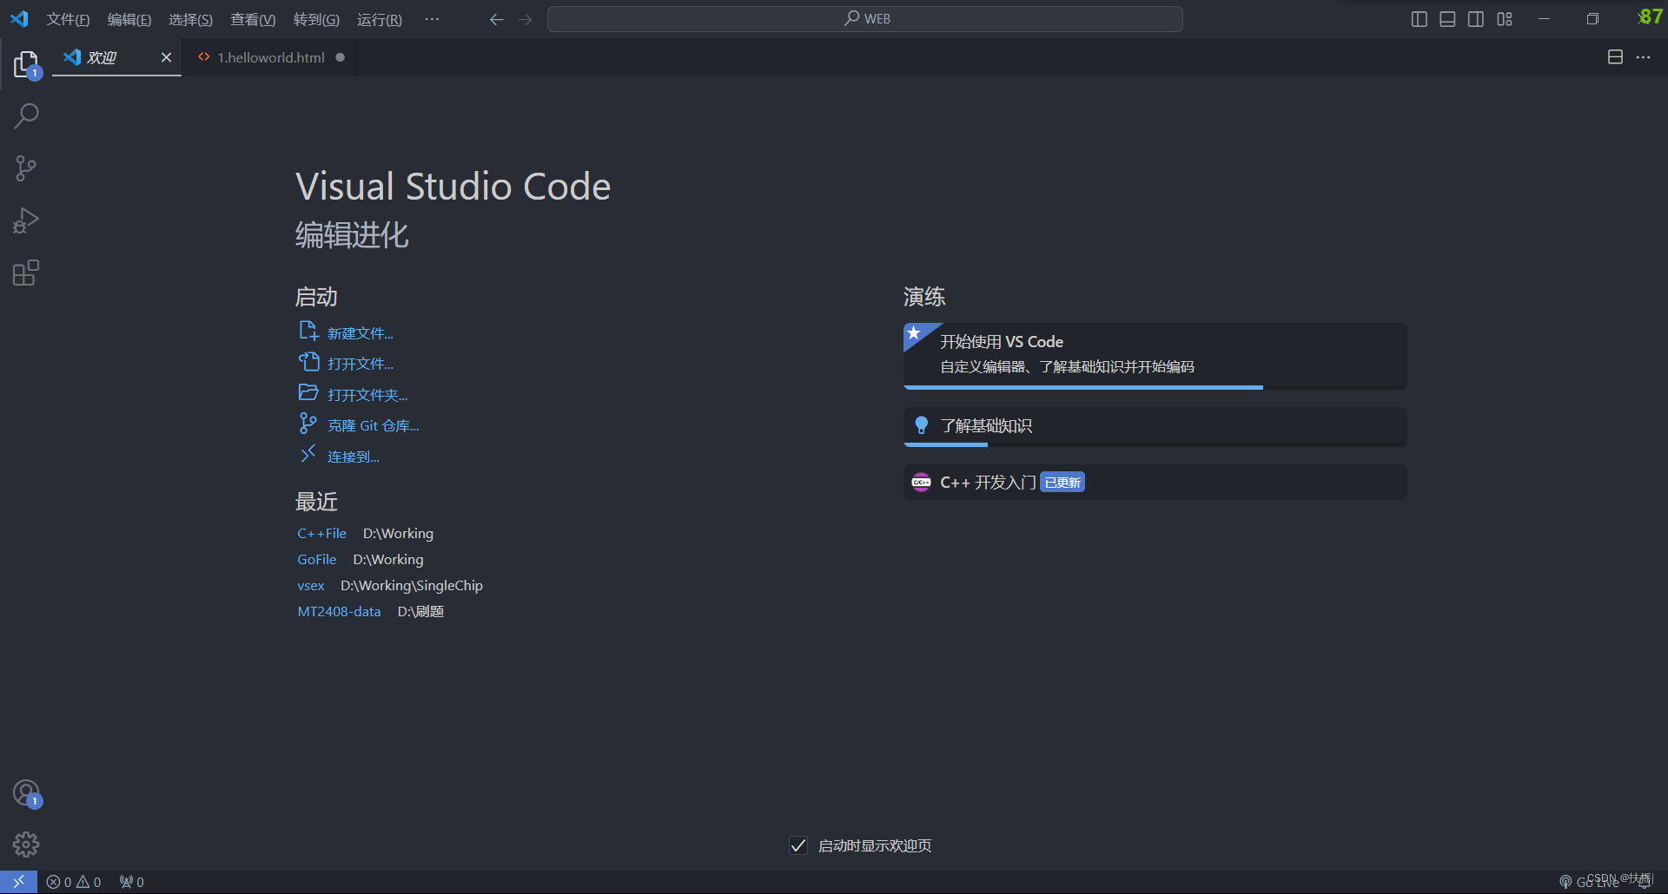
Task: Click the remote window indicator in status bar
Action: (18, 882)
